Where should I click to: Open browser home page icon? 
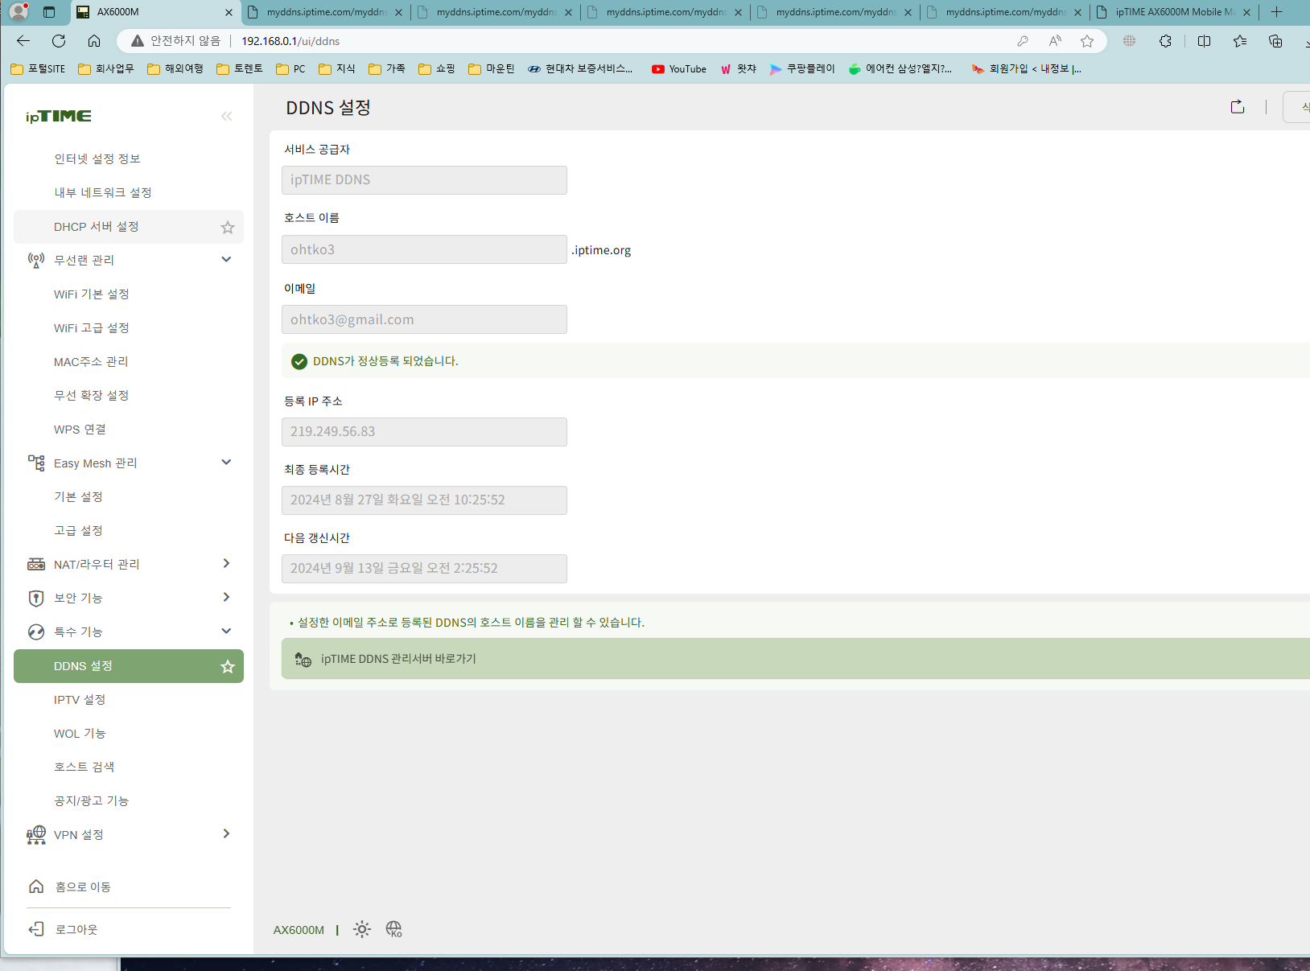coord(94,41)
